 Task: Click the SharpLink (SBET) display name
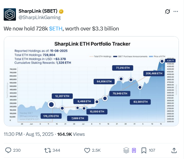tap(38, 11)
